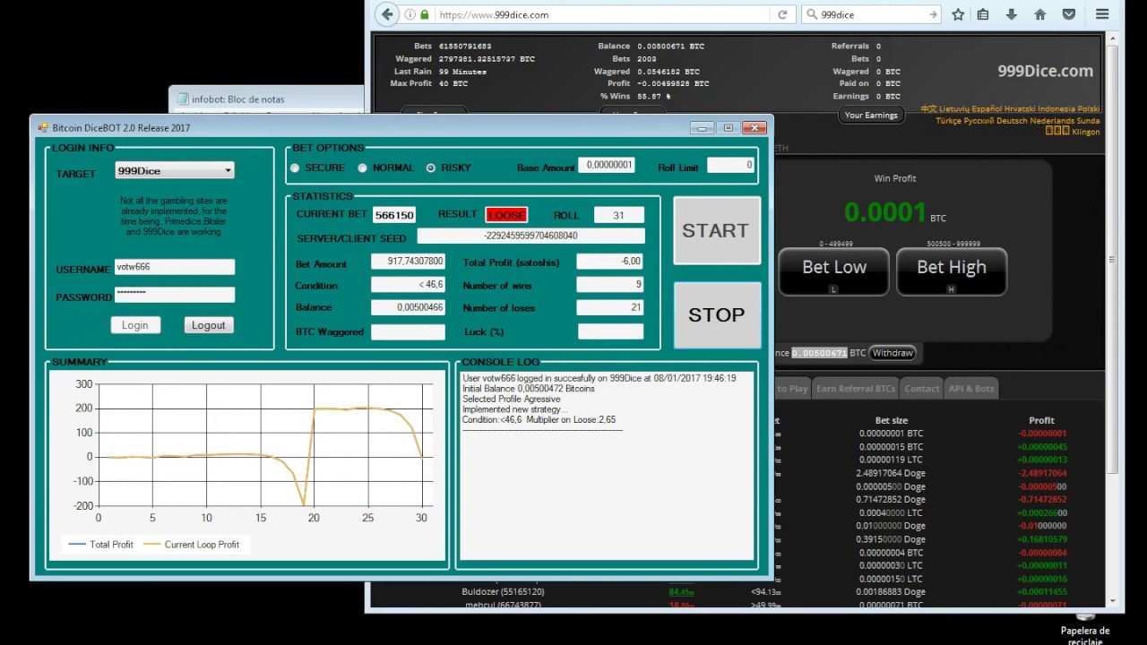Viewport: 1147px width, 645px height.
Task: Click Bet Low on 999dice
Action: tap(834, 271)
